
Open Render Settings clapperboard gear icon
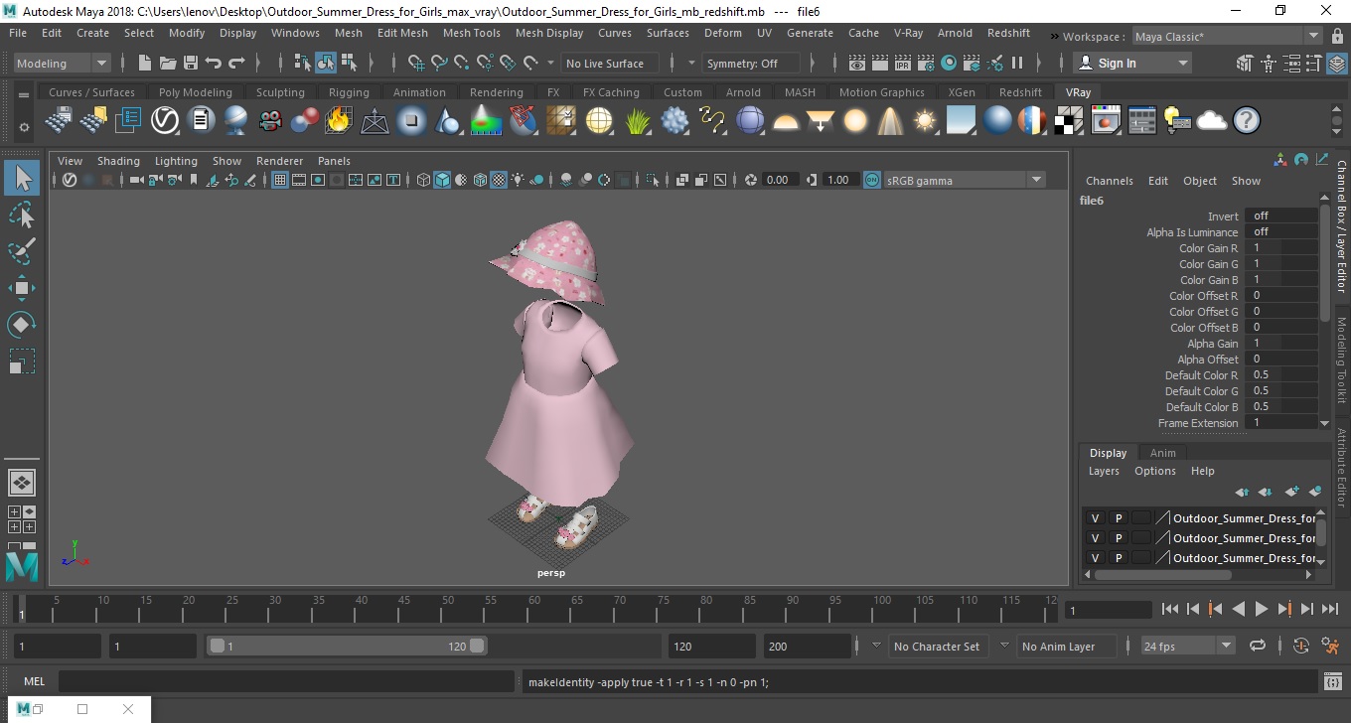926,63
